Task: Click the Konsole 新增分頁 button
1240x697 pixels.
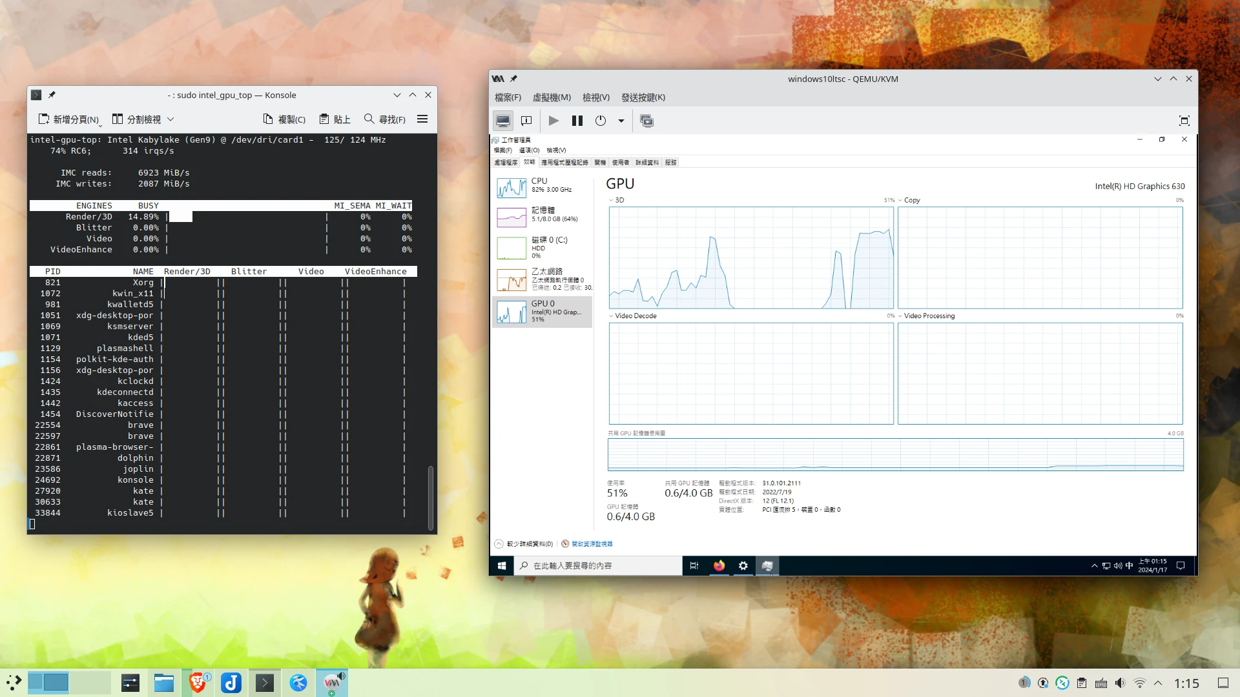Action: pyautogui.click(x=68, y=119)
